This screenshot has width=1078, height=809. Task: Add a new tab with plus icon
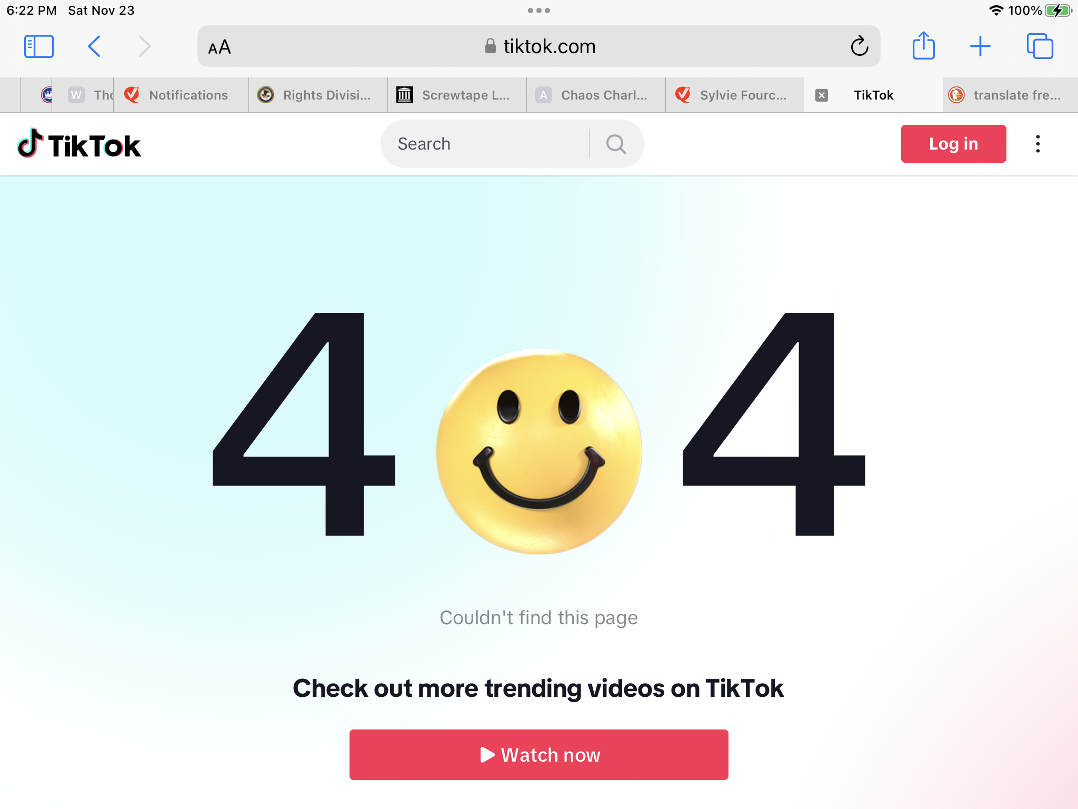point(980,46)
